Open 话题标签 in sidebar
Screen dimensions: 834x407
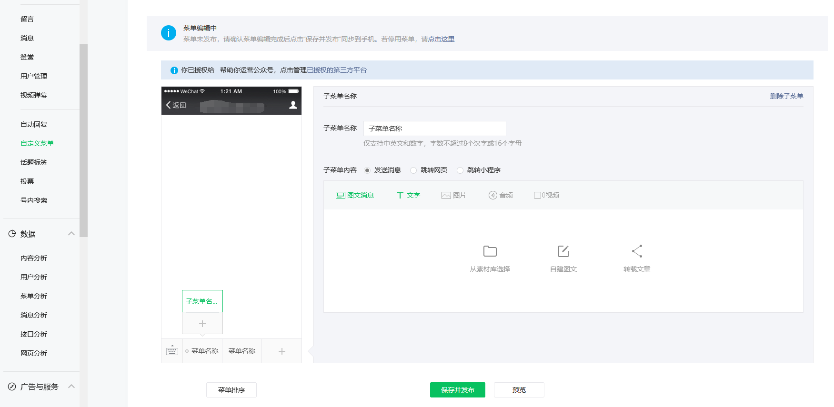tap(34, 162)
